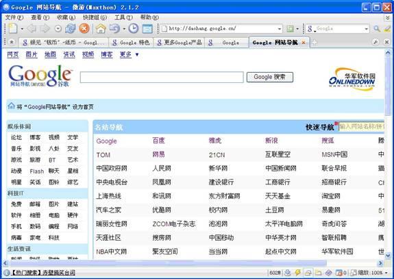Click the full screen window icon
Viewport: 394px width, 279px height.
(147, 29)
